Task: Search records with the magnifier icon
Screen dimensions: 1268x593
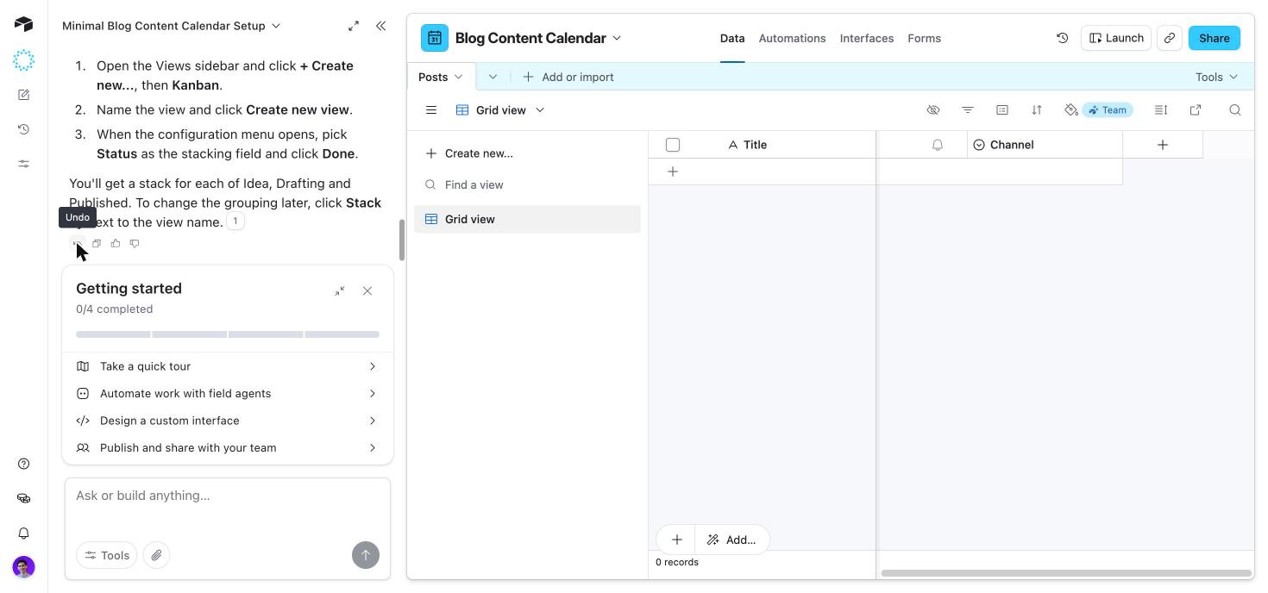Action: [x=1235, y=110]
